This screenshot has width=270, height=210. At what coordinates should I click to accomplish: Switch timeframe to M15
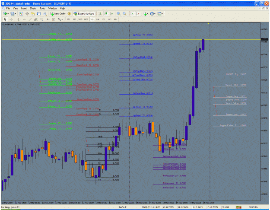tap(80, 19)
